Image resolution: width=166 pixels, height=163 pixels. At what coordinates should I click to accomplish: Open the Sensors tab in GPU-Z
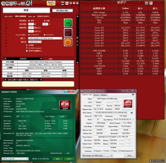coord(96,95)
